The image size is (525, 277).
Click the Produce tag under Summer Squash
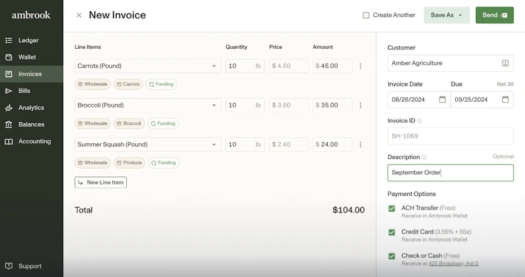point(129,163)
